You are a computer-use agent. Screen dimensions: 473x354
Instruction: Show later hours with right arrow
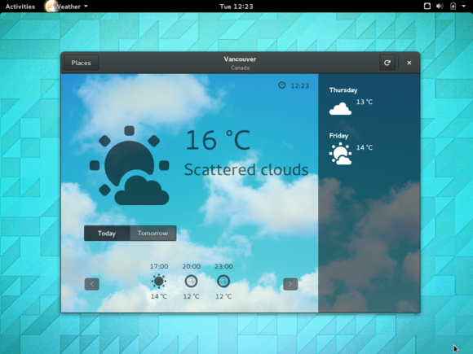point(290,284)
